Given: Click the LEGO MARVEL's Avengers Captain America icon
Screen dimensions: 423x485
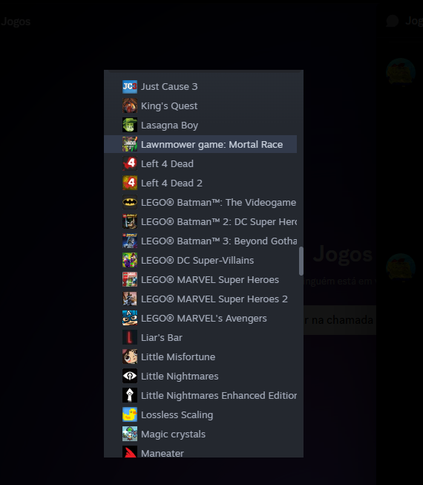Looking at the screenshot, I should (x=130, y=319).
